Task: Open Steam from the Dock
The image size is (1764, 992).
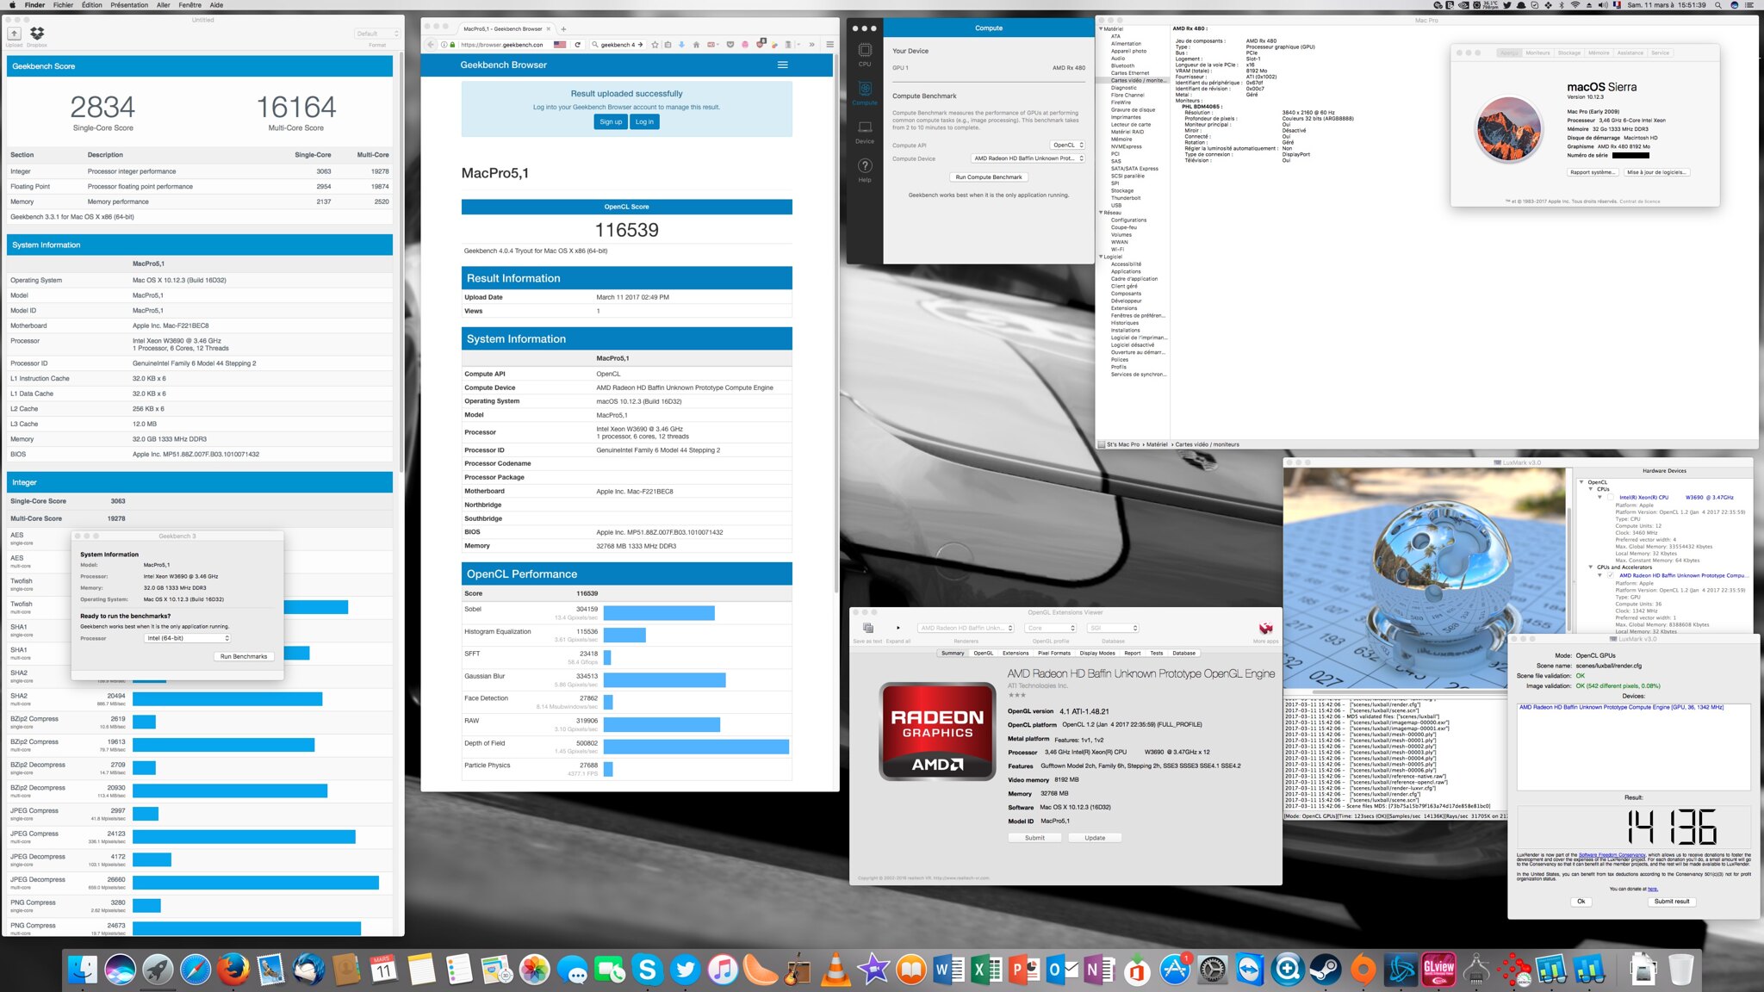Action: pos(1325,970)
